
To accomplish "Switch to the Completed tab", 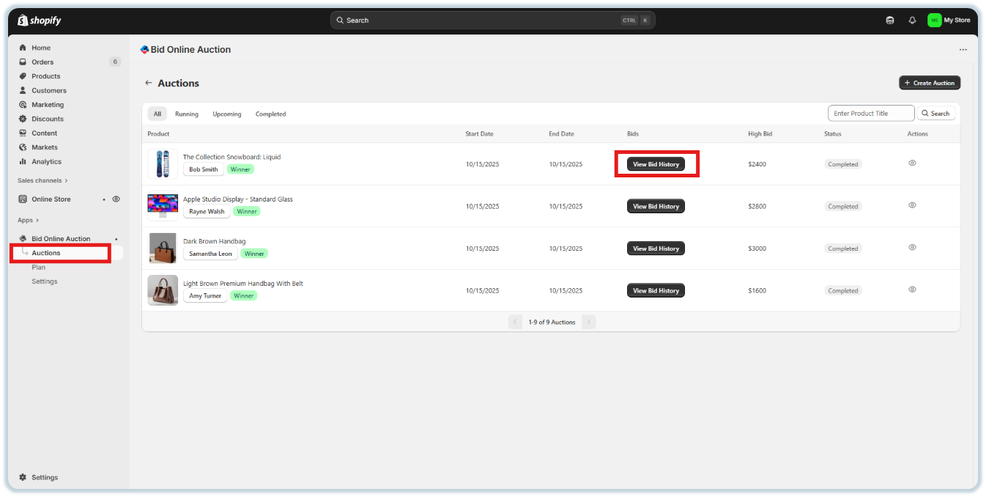I will tap(270, 114).
